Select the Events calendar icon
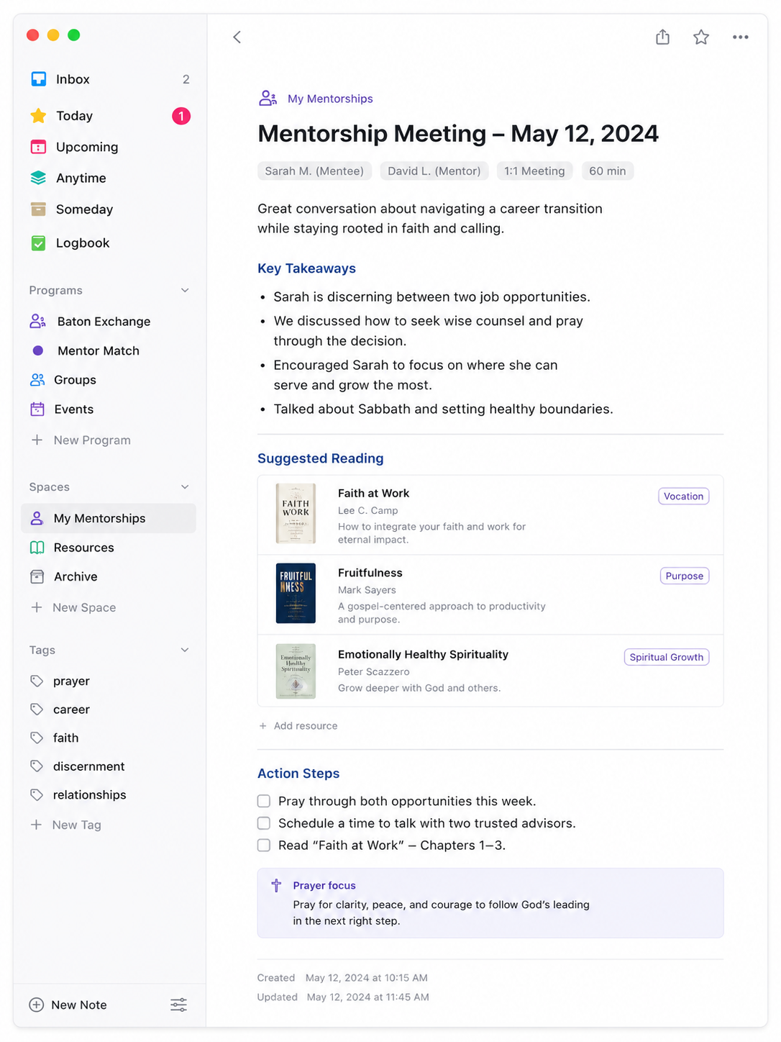781x1042 pixels. [37, 409]
